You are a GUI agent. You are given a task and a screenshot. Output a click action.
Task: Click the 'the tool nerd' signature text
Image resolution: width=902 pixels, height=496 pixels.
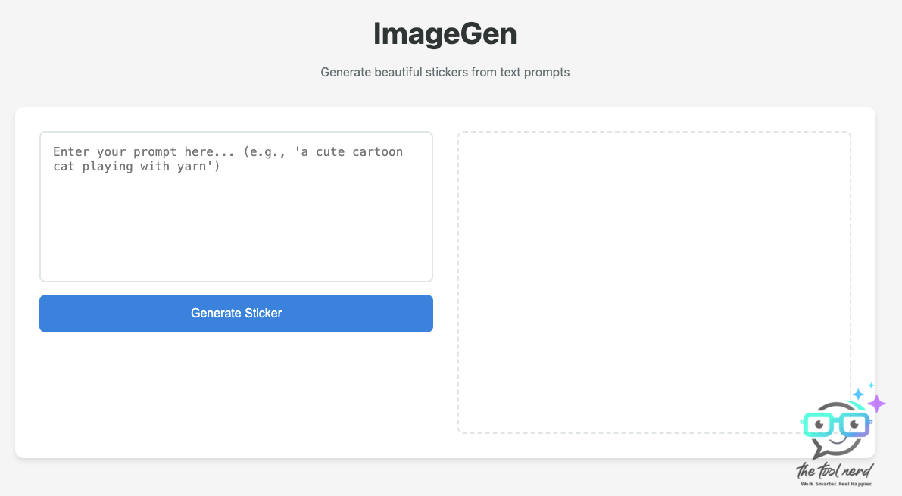(835, 471)
